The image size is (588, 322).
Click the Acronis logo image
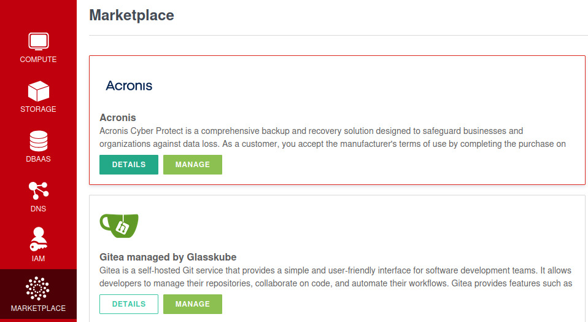pos(129,85)
